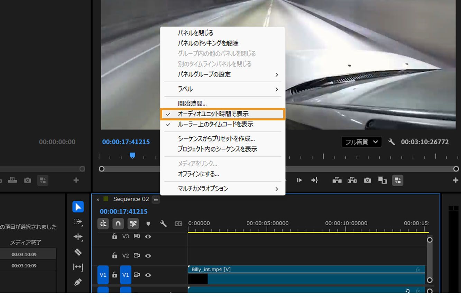Toggle visibility of track V3 with the eye icon
Image resolution: width=461 pixels, height=297 pixels.
(x=148, y=237)
